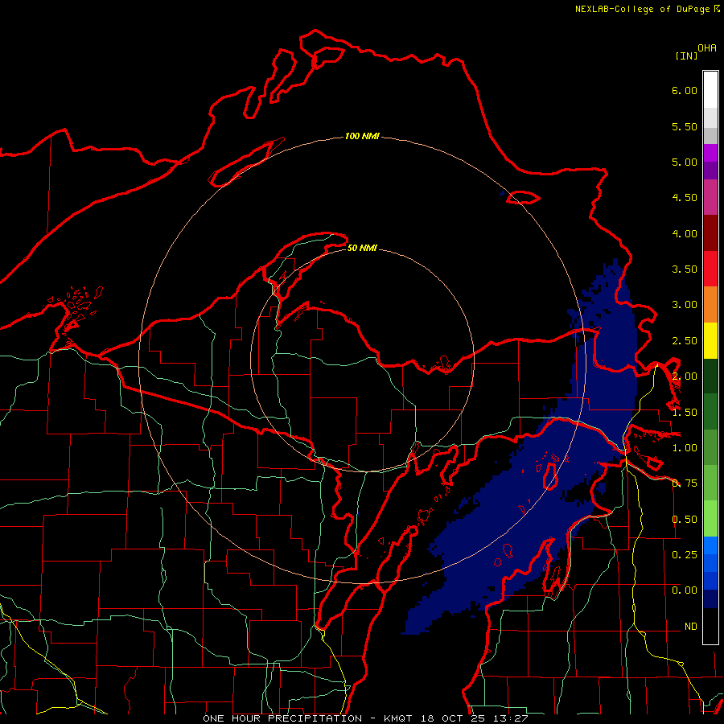Click the 0.00 legend value
The image size is (724, 724).
[x=685, y=590]
